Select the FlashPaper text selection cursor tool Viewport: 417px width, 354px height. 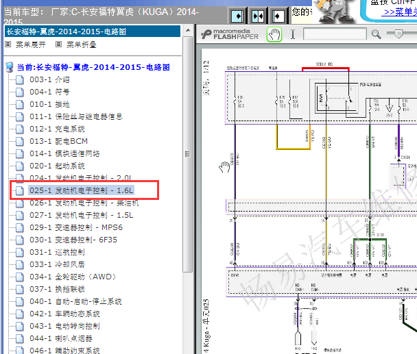tap(293, 34)
